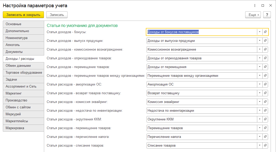Open the linked item for Списание товаров field
The height and width of the screenshot is (152, 276).
tap(265, 145)
